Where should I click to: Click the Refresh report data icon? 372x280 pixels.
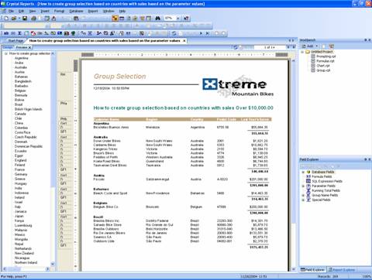coord(174,33)
